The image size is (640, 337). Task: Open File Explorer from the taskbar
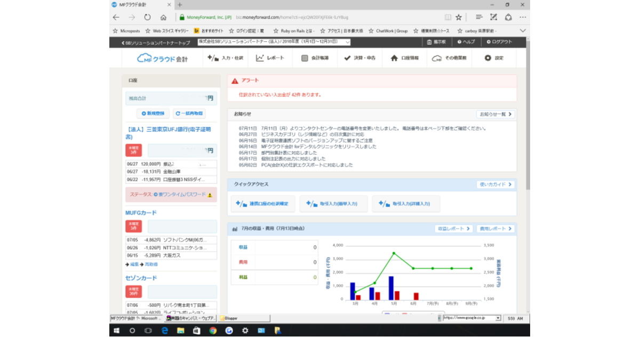pyautogui.click(x=181, y=331)
